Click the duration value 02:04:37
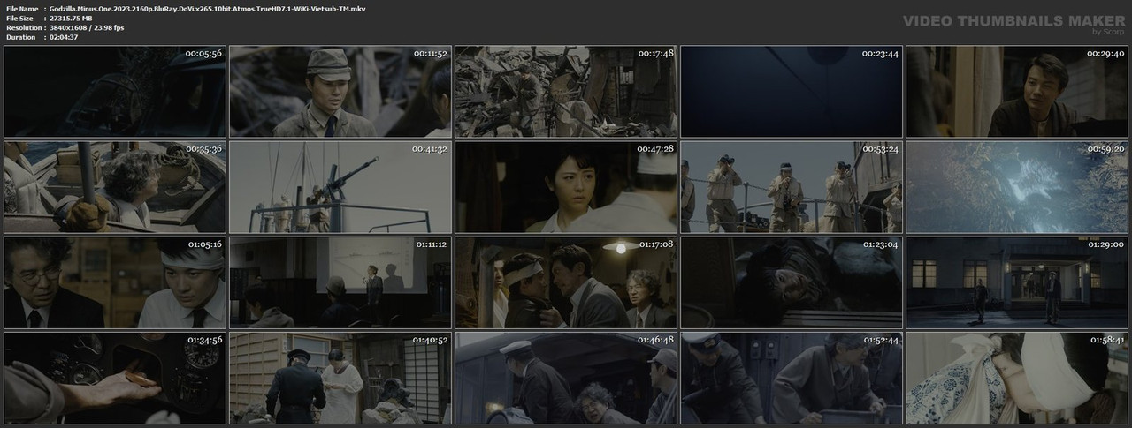This screenshot has width=1132, height=428. coord(67,37)
